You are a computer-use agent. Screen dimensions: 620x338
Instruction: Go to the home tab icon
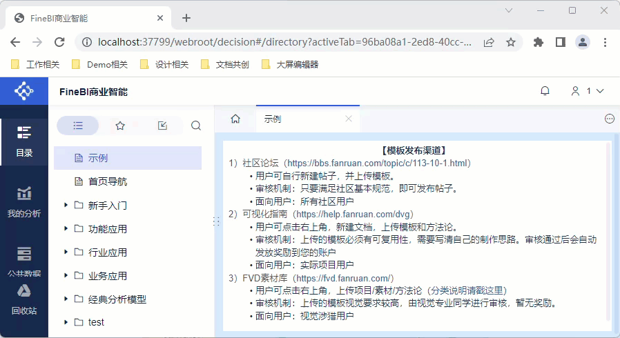pos(235,119)
